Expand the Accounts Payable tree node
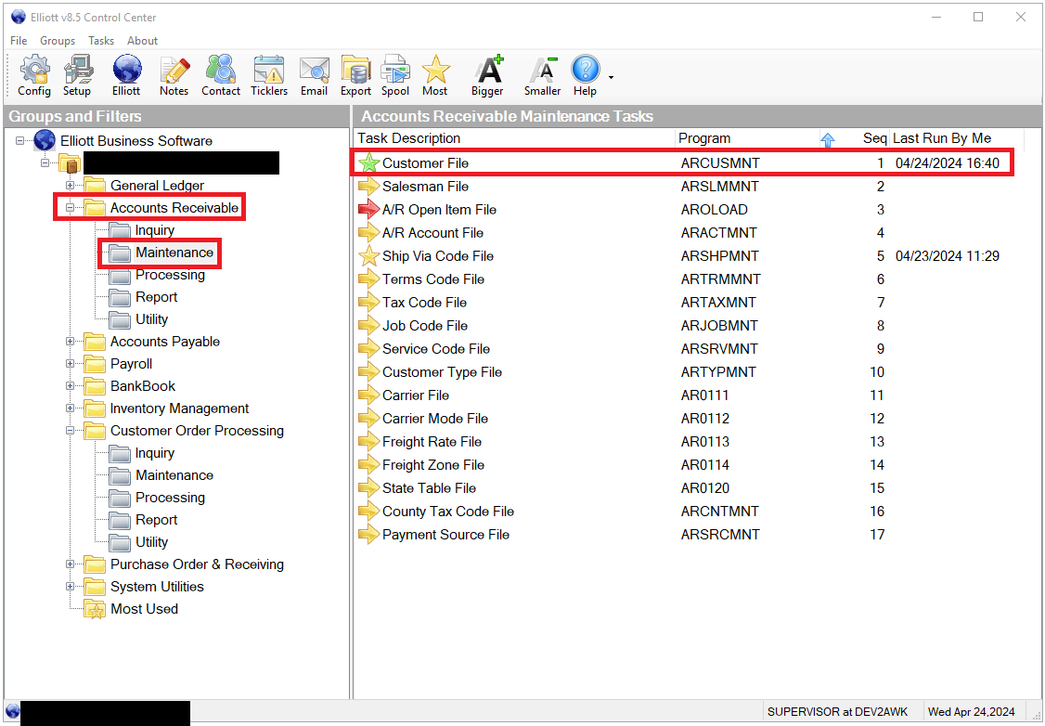 (x=70, y=342)
